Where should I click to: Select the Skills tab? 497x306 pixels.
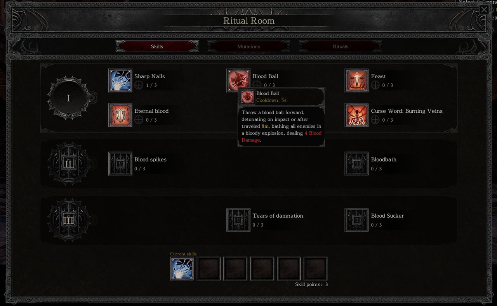(157, 46)
